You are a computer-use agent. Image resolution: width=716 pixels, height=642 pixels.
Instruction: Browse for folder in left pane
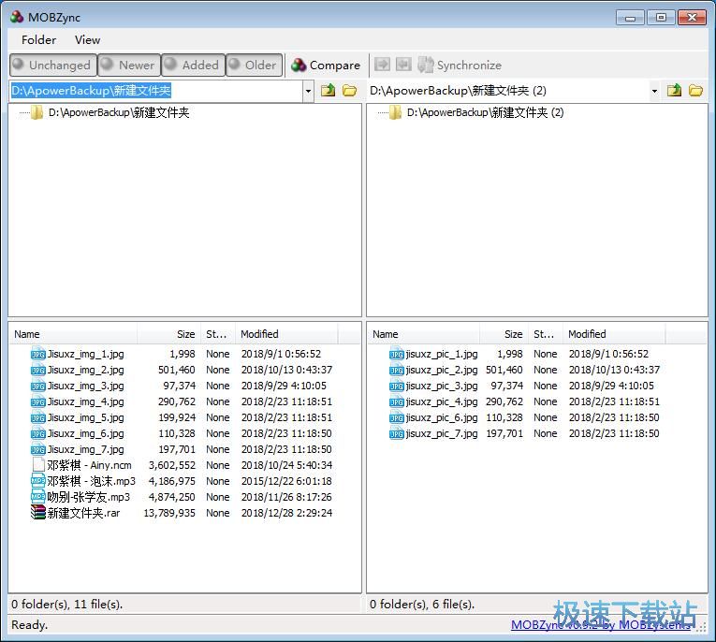(349, 91)
